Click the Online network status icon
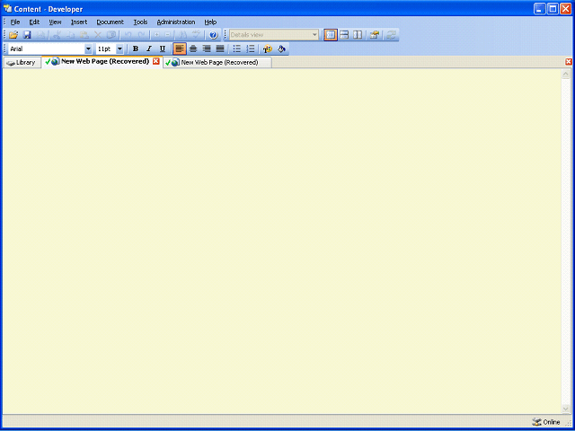 tap(536, 422)
